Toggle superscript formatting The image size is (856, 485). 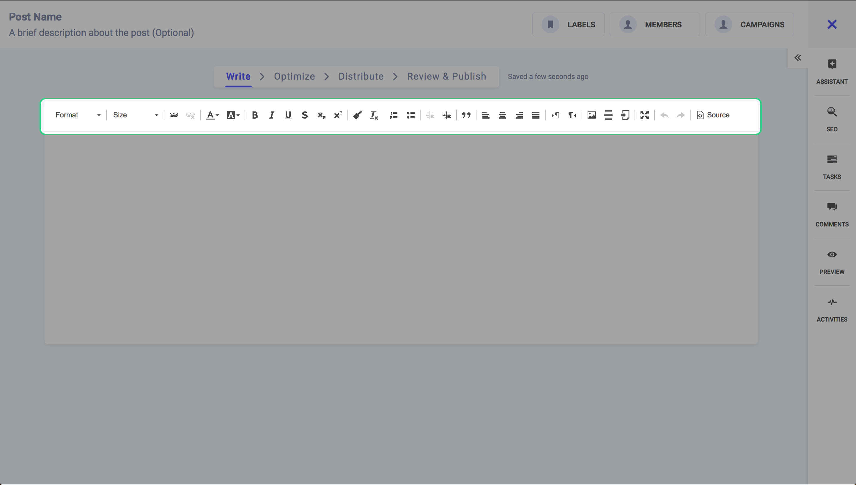[338, 115]
